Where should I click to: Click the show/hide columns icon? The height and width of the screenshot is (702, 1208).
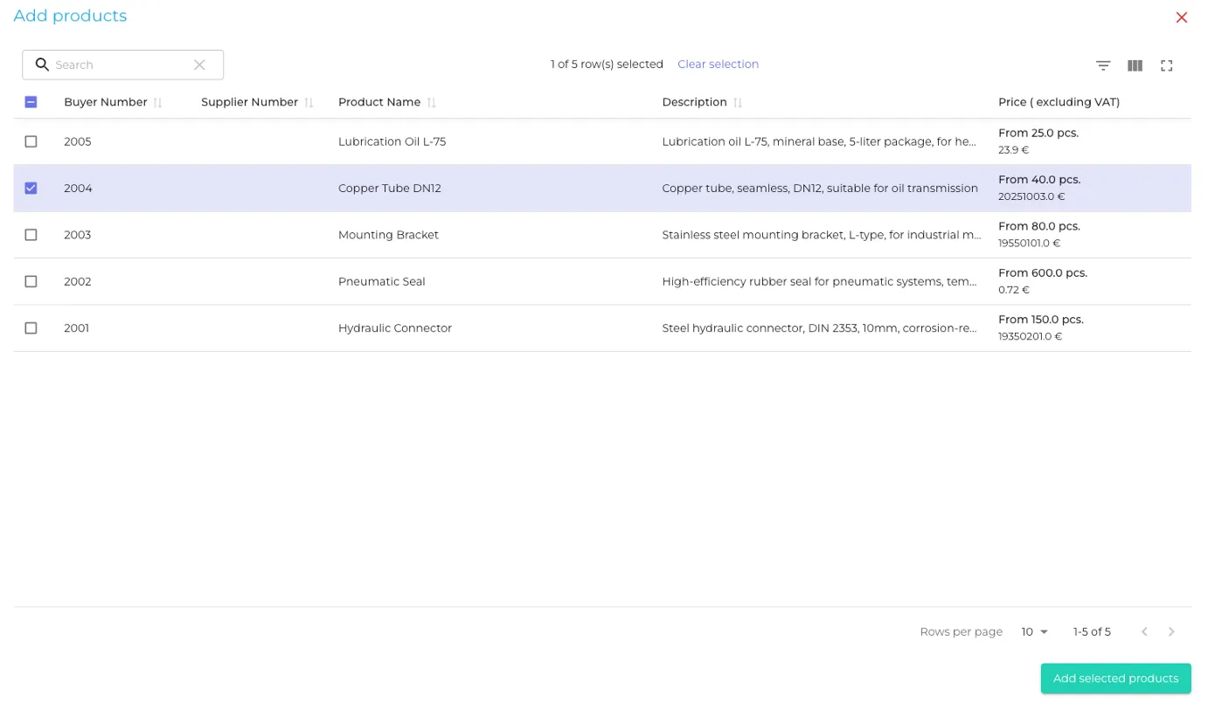point(1135,65)
